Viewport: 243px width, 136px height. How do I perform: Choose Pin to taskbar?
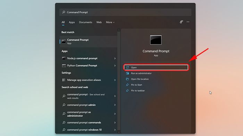pyautogui.click(x=156, y=90)
